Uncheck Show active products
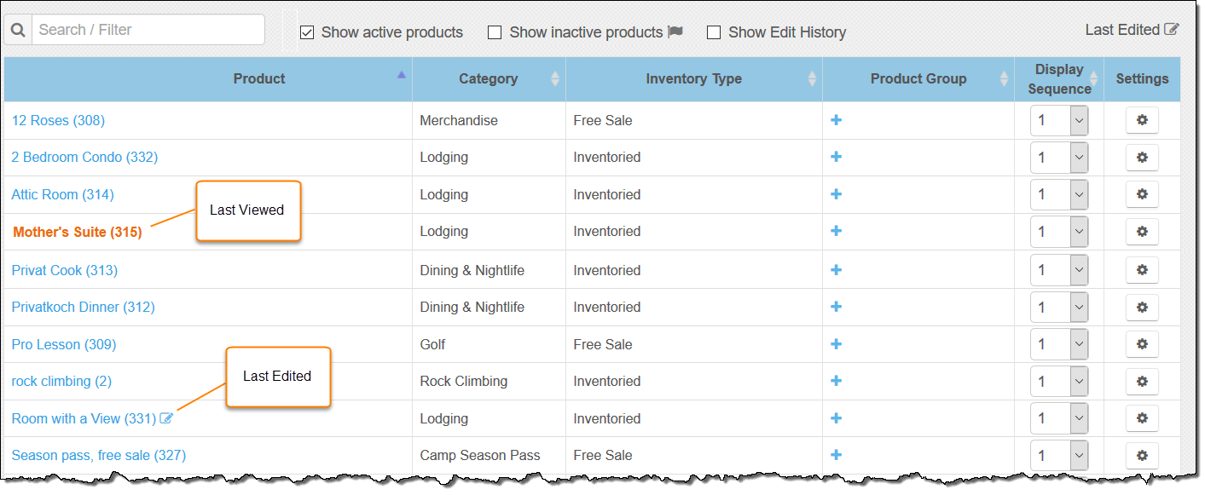The image size is (1205, 495). pyautogui.click(x=307, y=32)
